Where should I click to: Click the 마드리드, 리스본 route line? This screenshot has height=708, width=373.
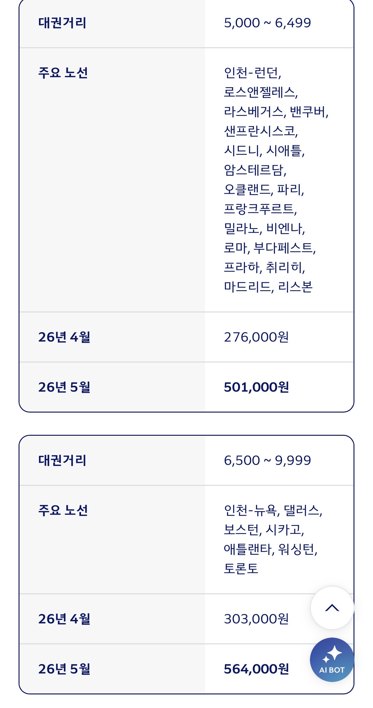268,287
